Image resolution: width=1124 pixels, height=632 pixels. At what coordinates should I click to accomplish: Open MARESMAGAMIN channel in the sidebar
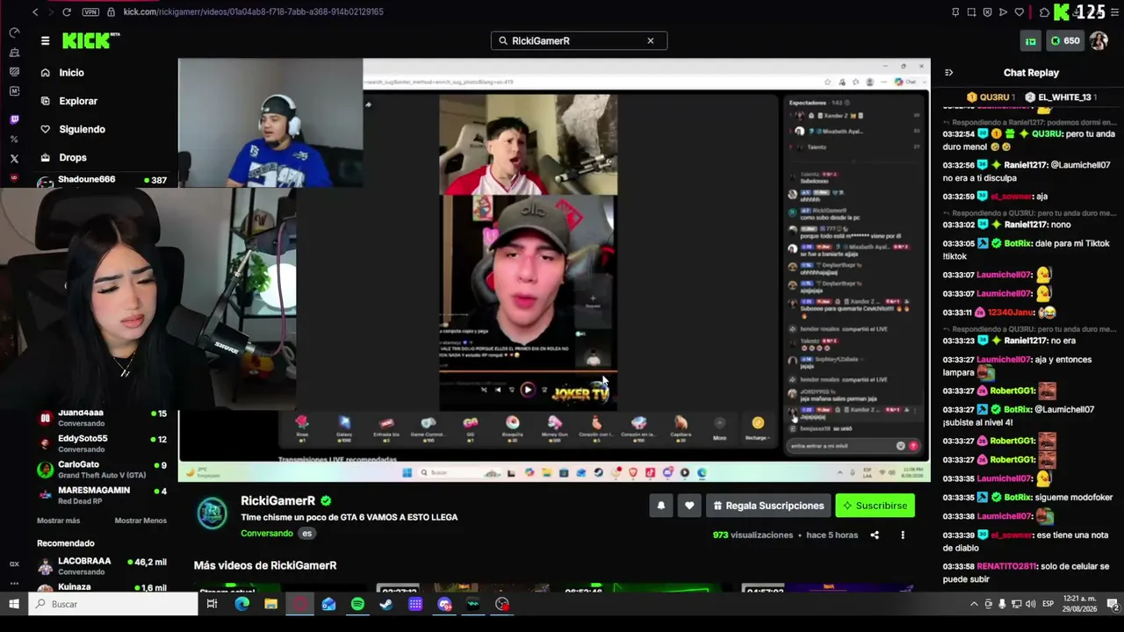tap(102, 495)
